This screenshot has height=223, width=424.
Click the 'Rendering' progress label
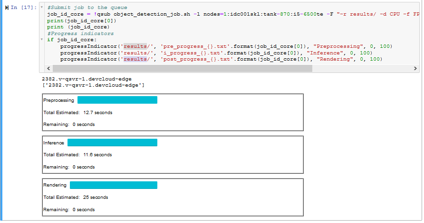click(55, 185)
